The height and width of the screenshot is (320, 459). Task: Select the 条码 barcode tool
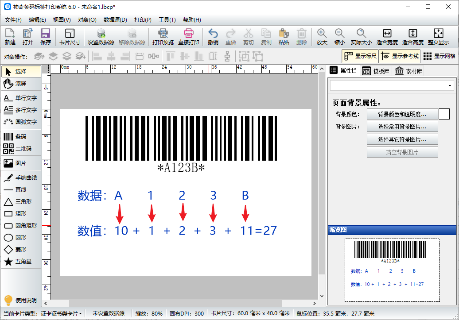[x=21, y=137]
